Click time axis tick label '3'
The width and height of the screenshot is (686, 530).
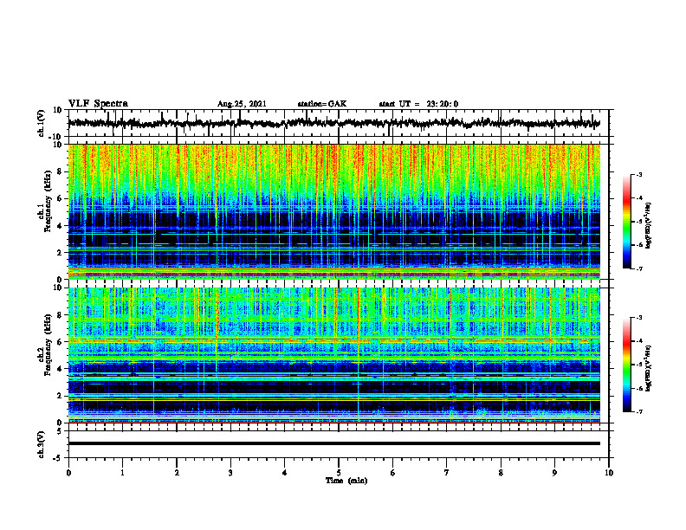pyautogui.click(x=230, y=473)
